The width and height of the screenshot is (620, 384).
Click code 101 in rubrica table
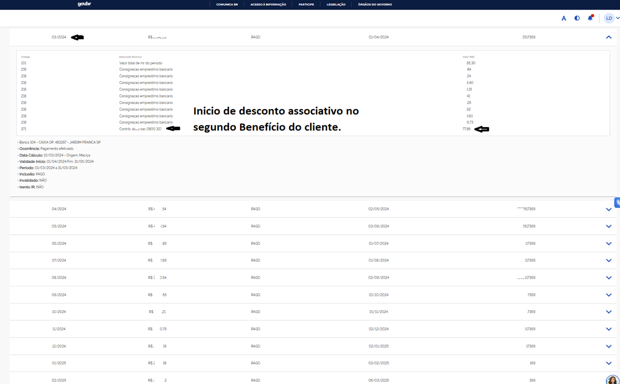24,63
